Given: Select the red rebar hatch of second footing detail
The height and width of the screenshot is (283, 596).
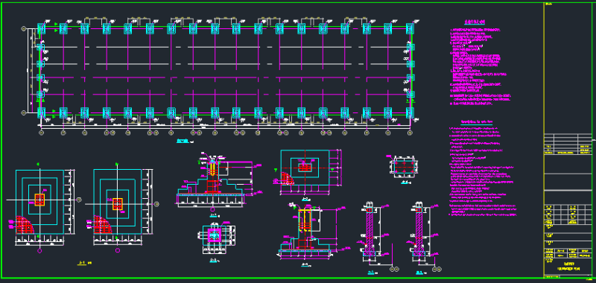Looking at the screenshot, I should [x=103, y=225].
